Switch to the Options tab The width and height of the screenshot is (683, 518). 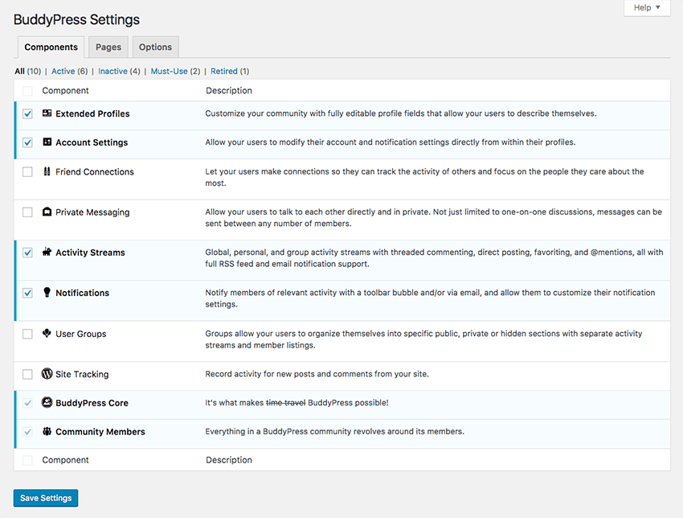point(156,47)
